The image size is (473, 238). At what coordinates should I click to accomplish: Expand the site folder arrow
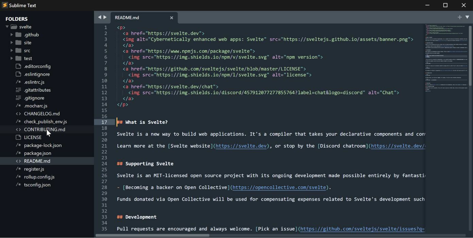coord(12,42)
